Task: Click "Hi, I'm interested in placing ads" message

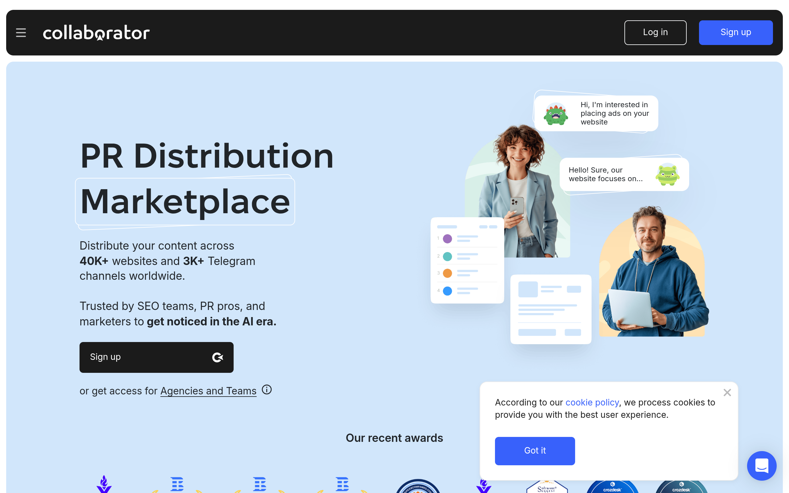Action: point(596,113)
